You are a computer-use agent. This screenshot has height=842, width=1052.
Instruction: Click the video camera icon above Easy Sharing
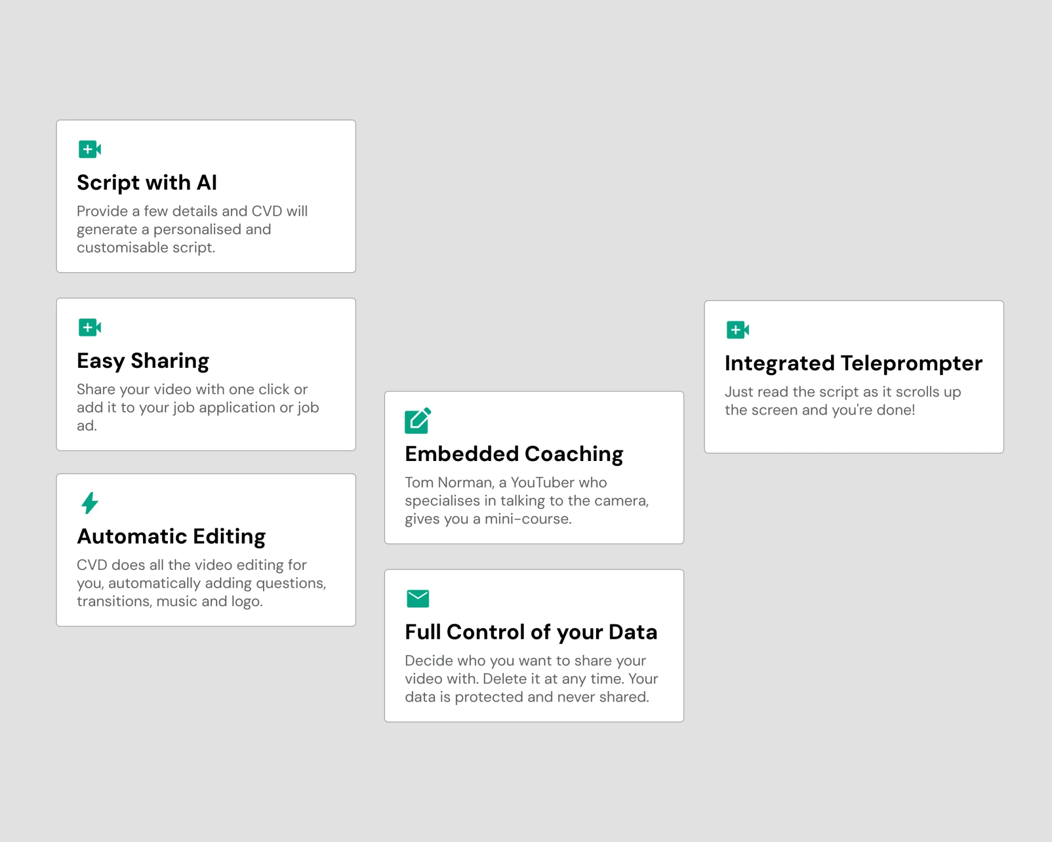click(x=89, y=327)
